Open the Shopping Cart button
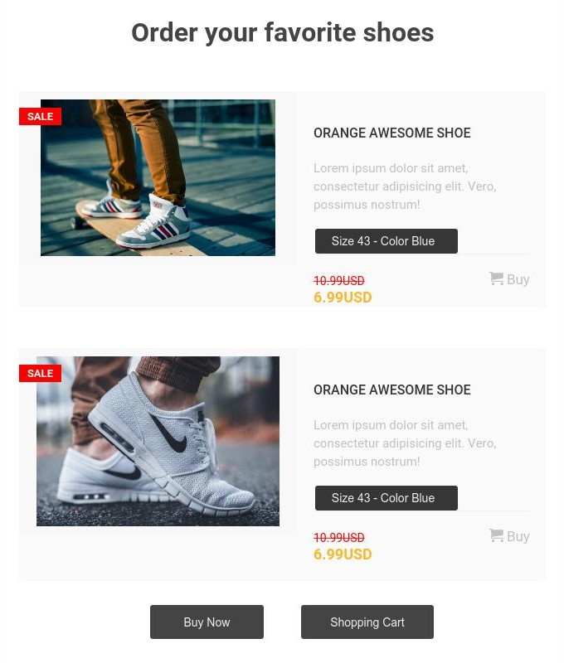This screenshot has width=564, height=663. tap(367, 622)
